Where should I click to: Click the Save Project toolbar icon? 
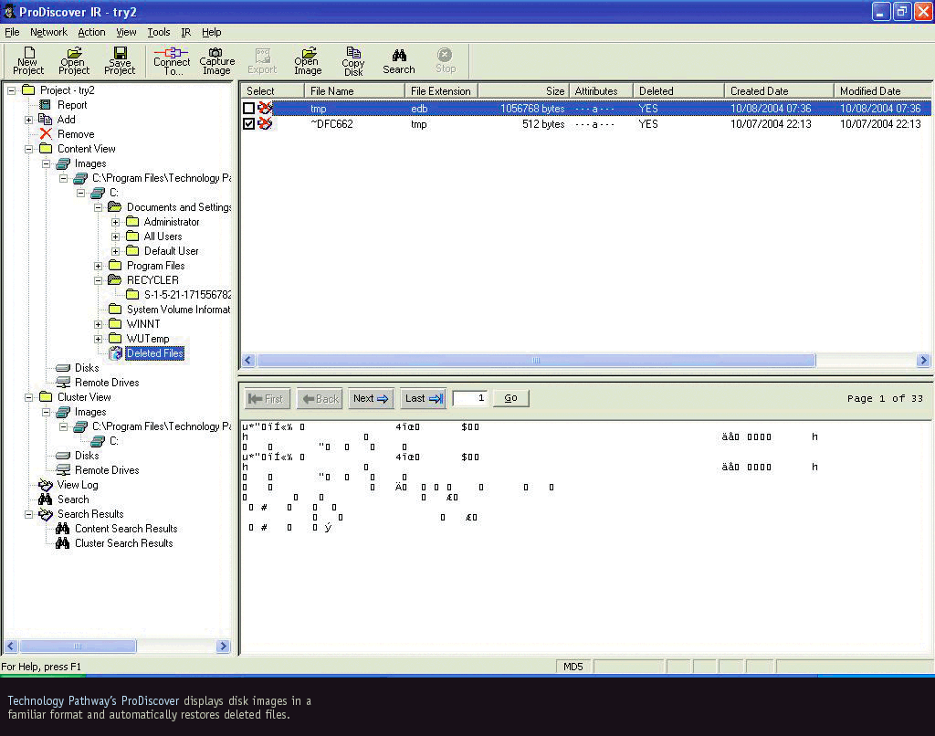pos(120,61)
